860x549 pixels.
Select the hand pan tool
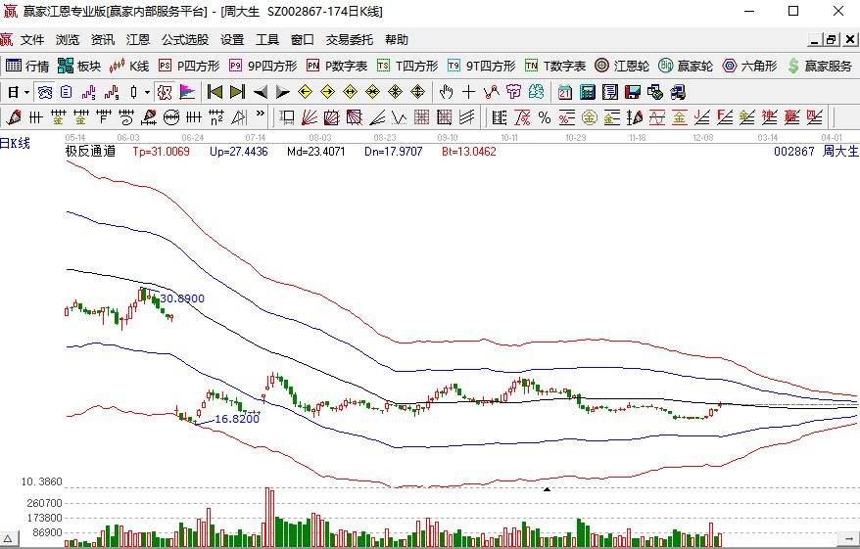447,93
